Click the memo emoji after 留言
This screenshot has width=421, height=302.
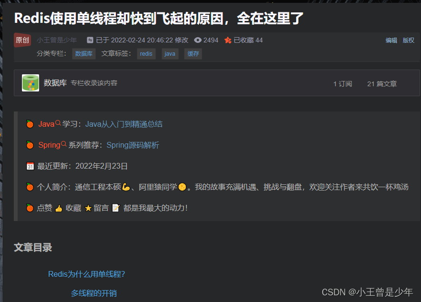click(115, 208)
